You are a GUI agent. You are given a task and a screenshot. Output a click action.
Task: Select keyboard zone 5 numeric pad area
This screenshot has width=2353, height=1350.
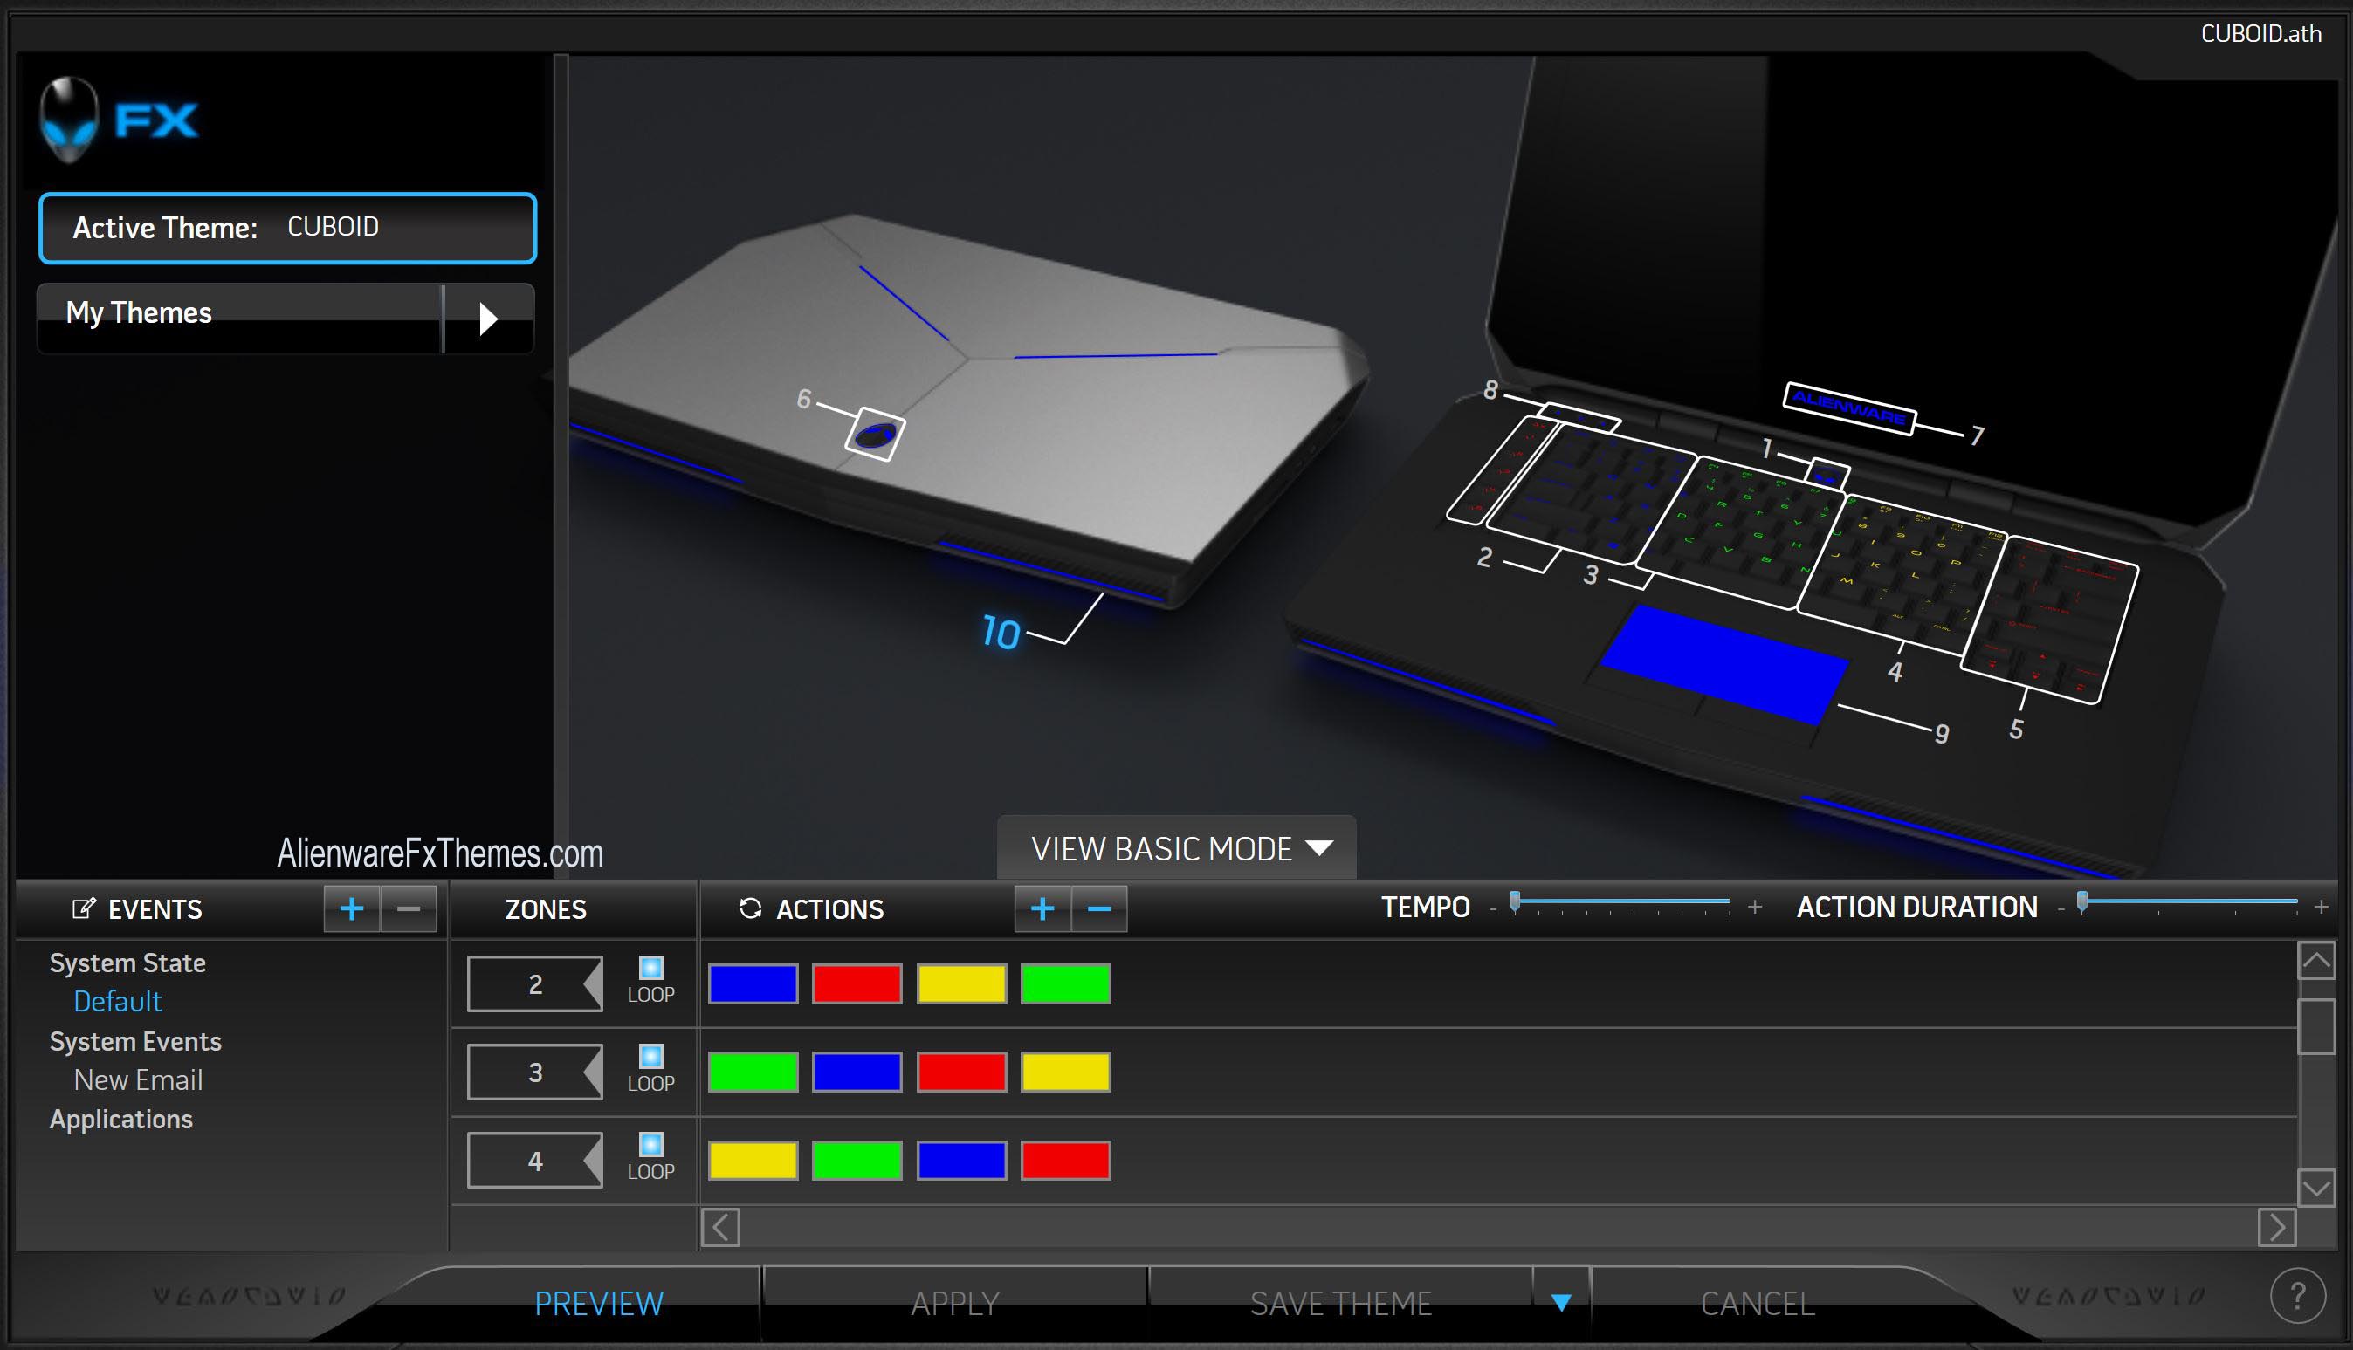(2051, 619)
